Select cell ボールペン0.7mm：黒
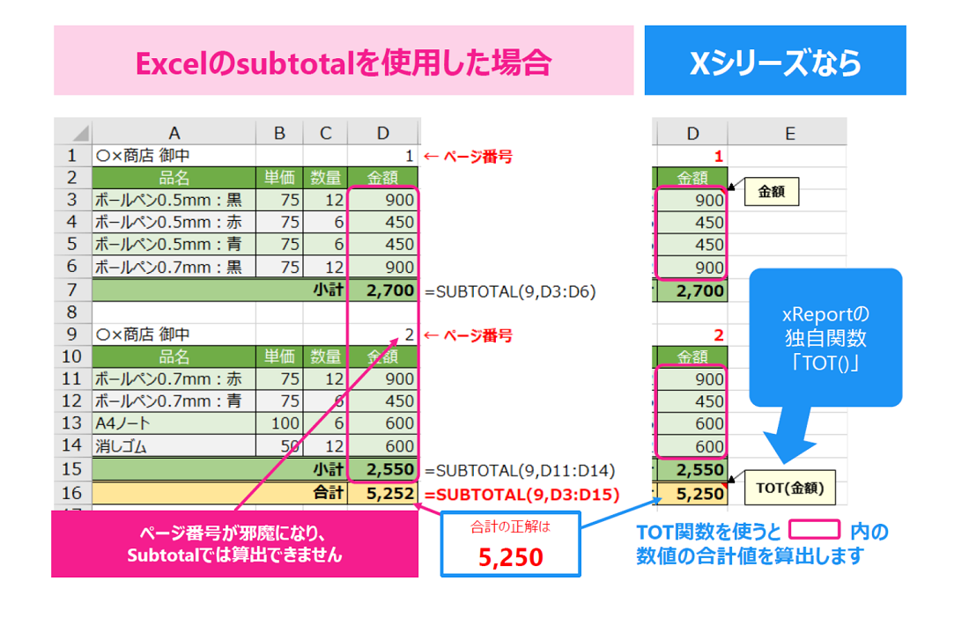 174,267
